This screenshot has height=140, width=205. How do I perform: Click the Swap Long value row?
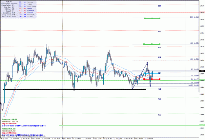(x=9, y=13)
